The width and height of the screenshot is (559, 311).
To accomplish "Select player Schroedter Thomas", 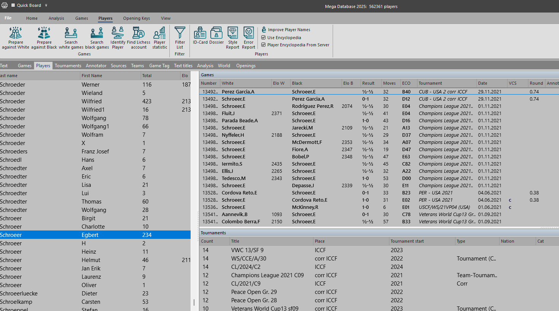I will tap(95, 202).
